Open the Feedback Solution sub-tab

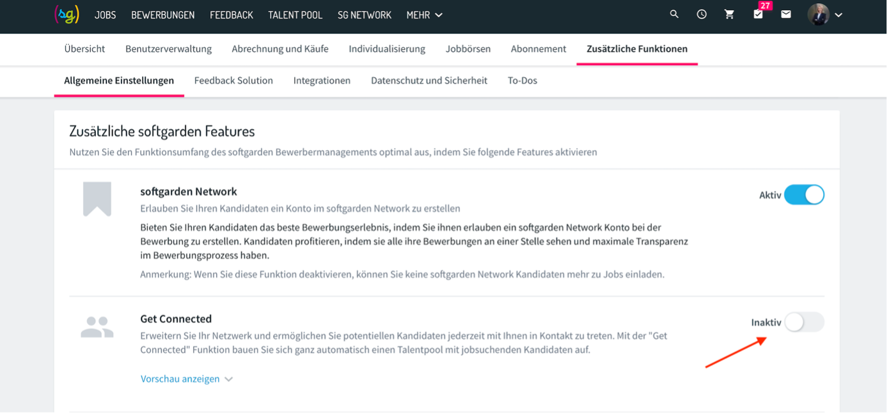[233, 80]
